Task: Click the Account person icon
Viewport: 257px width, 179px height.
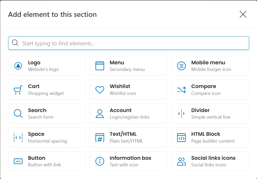Action: coord(100,114)
